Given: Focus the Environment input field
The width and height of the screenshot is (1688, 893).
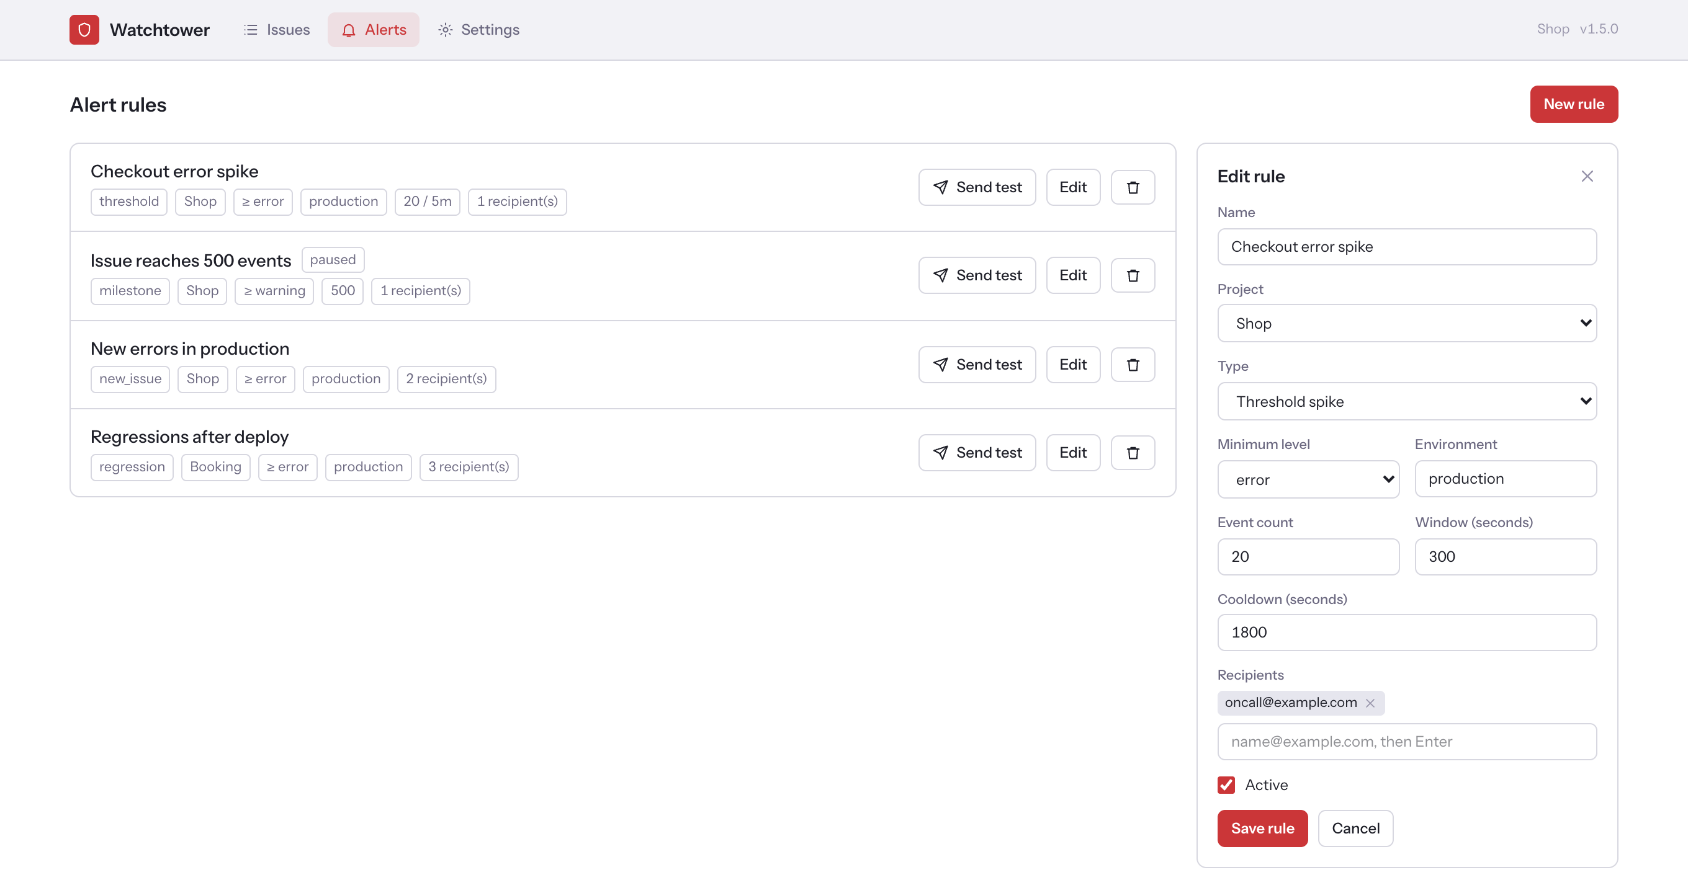Looking at the screenshot, I should 1505,479.
